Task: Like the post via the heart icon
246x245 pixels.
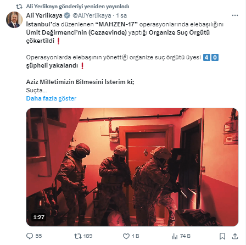Action: [x=126, y=236]
